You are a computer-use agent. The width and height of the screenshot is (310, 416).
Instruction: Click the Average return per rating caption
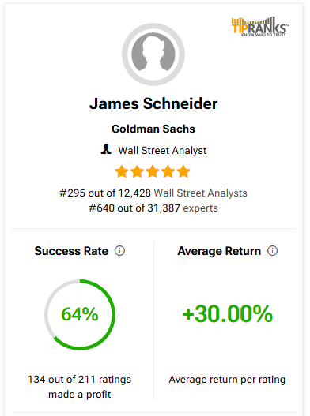pos(227,380)
